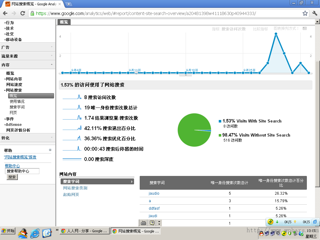Reload the page with the refresh icon

tap(22, 13)
